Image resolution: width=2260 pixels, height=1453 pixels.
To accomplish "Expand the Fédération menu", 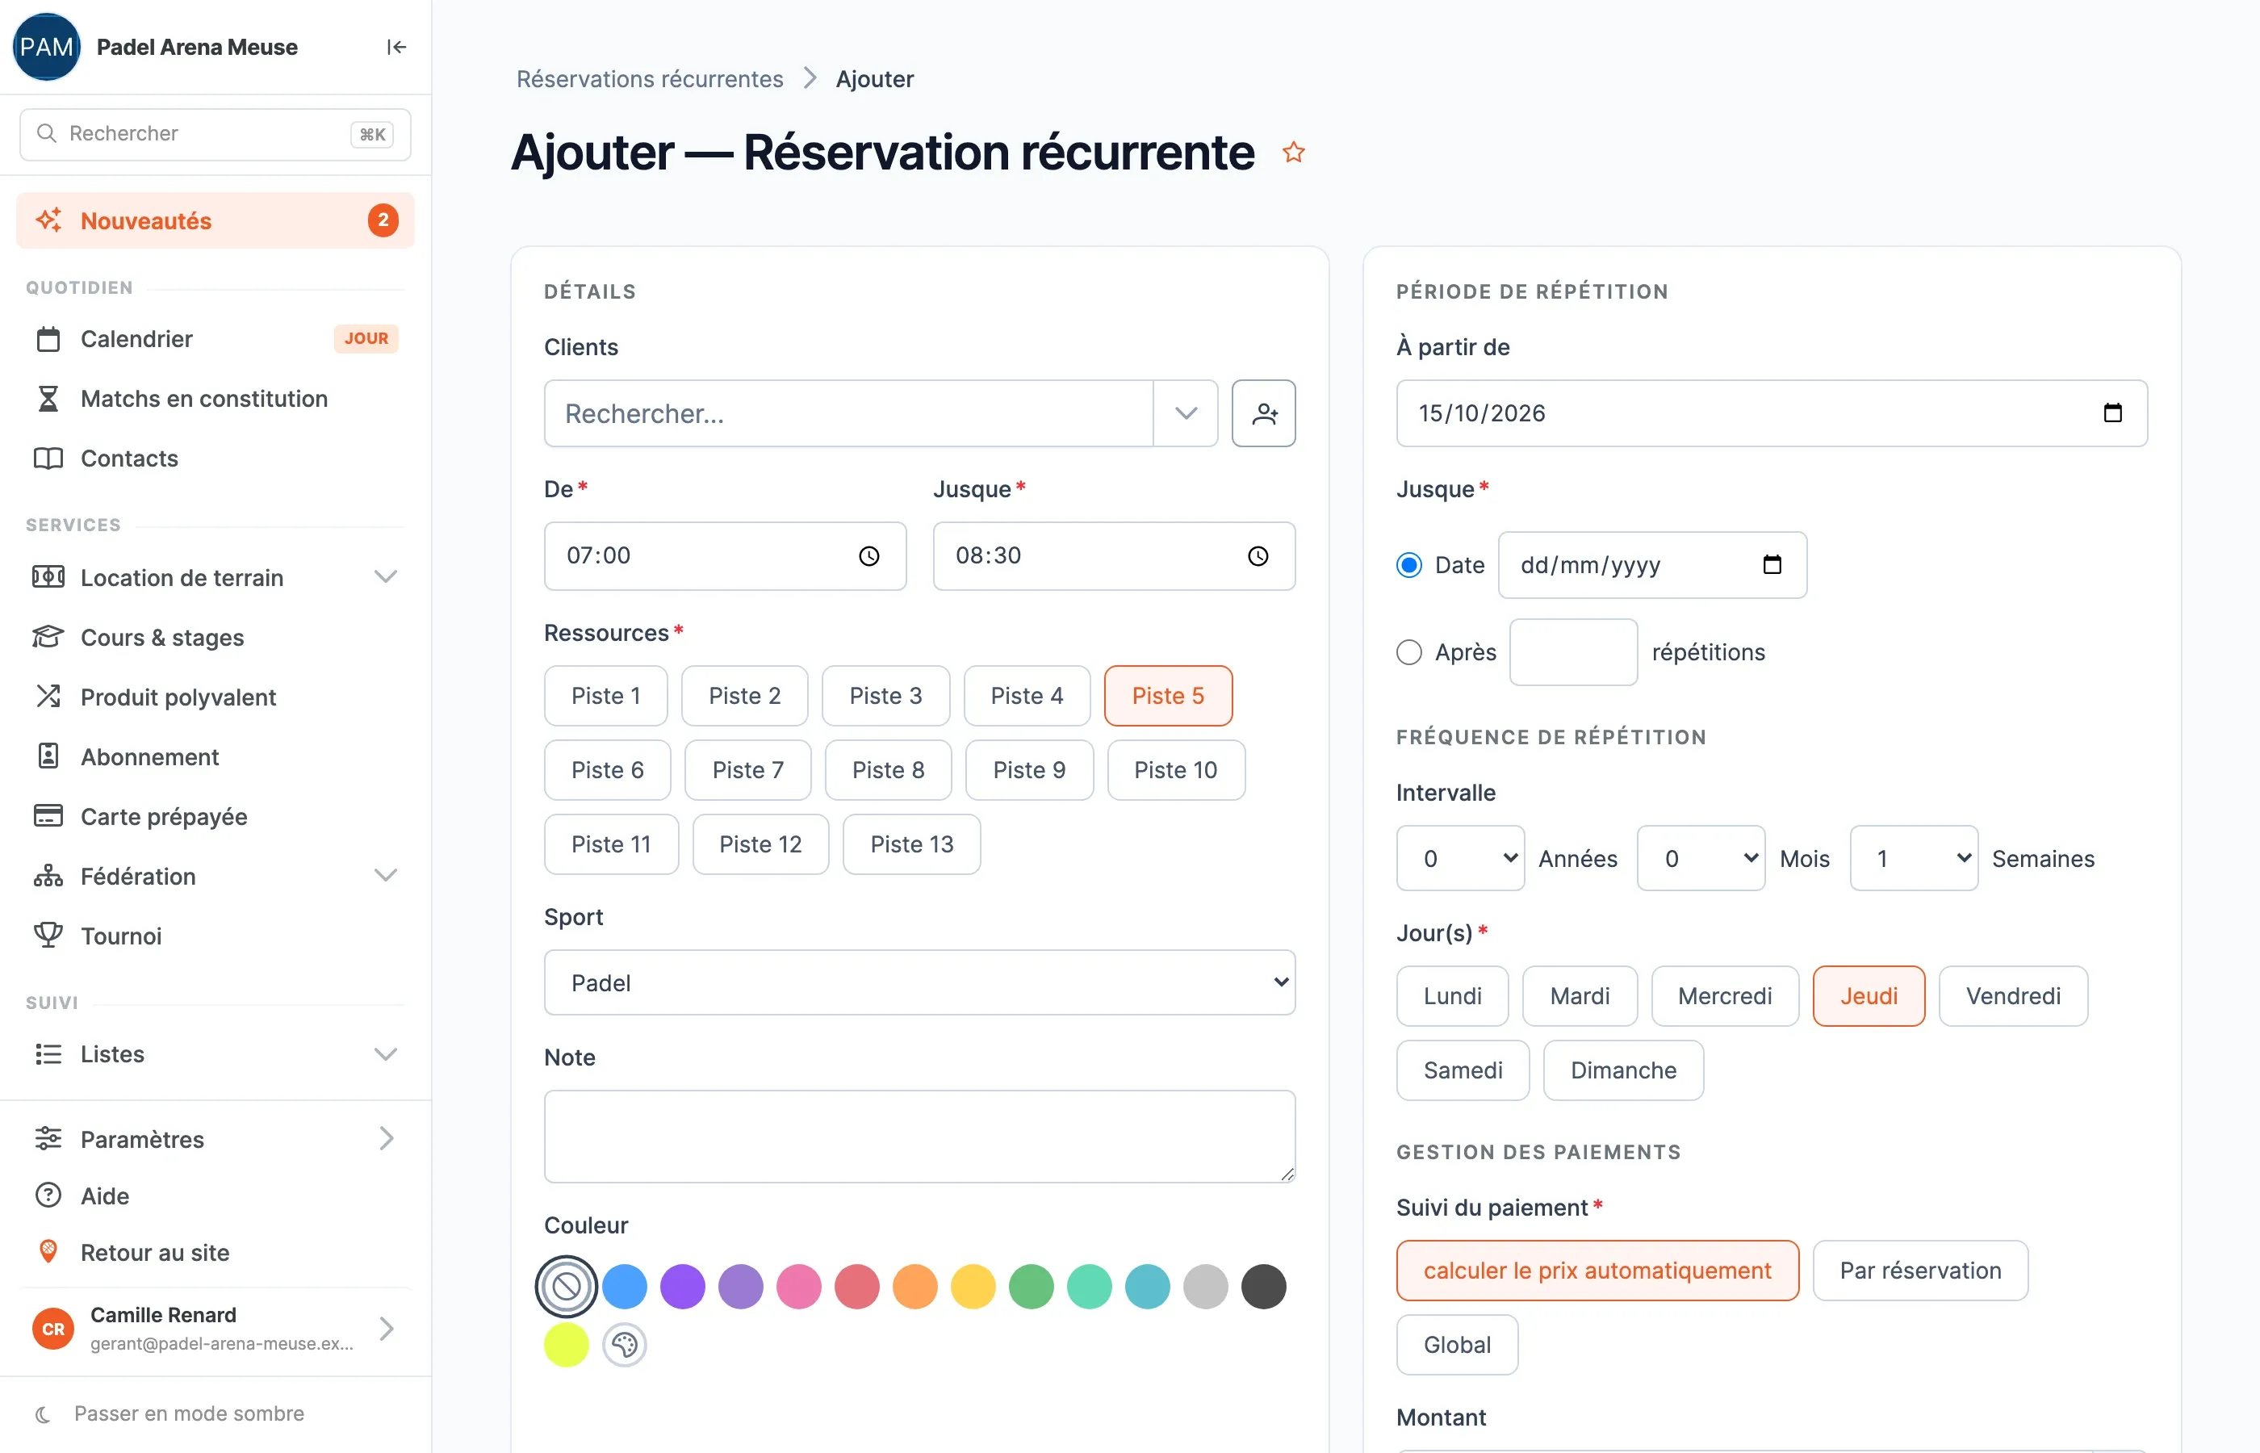I will (x=215, y=876).
